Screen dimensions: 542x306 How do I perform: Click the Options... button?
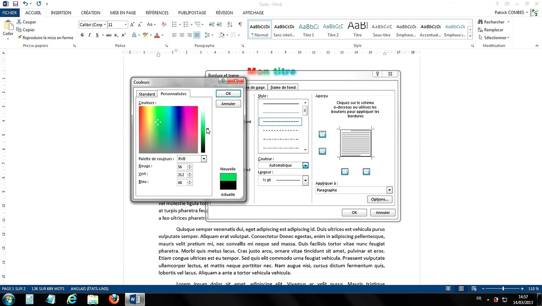[379, 199]
